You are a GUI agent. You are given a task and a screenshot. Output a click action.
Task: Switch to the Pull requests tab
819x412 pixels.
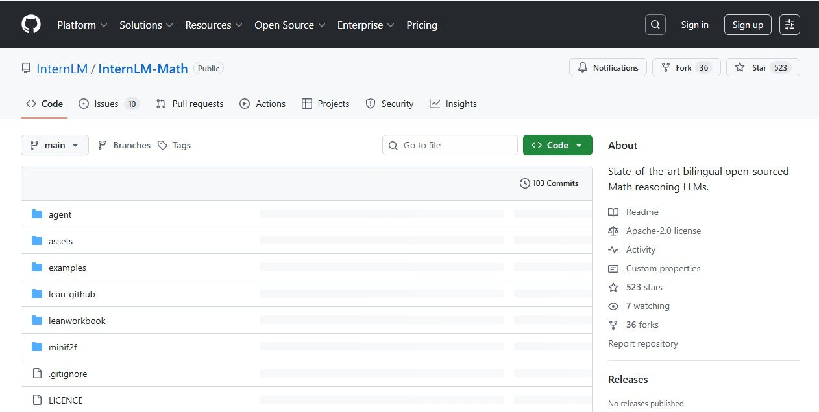[190, 104]
